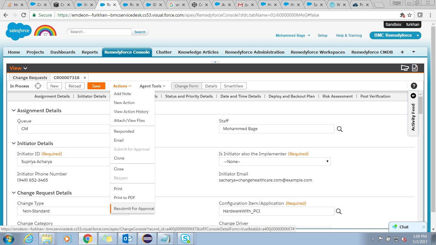Open the Is Initiator also the Implementer dropdown
Viewport: 436px width, 245px height.
275,162
